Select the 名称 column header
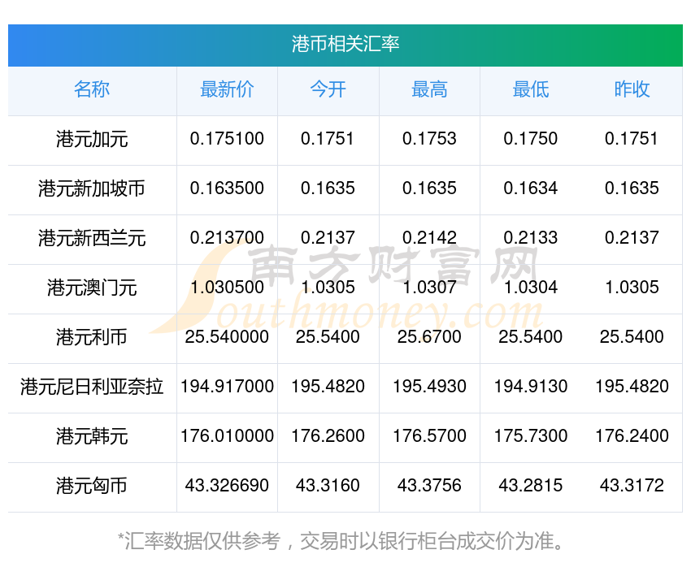The width and height of the screenshot is (691, 567). 92,89
